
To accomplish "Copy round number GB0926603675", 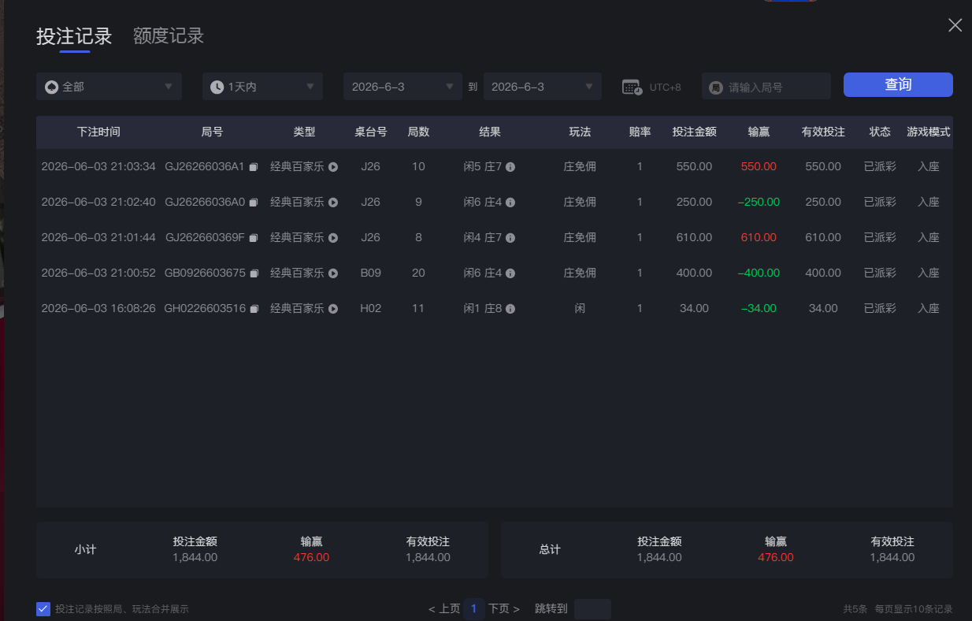I will point(254,273).
